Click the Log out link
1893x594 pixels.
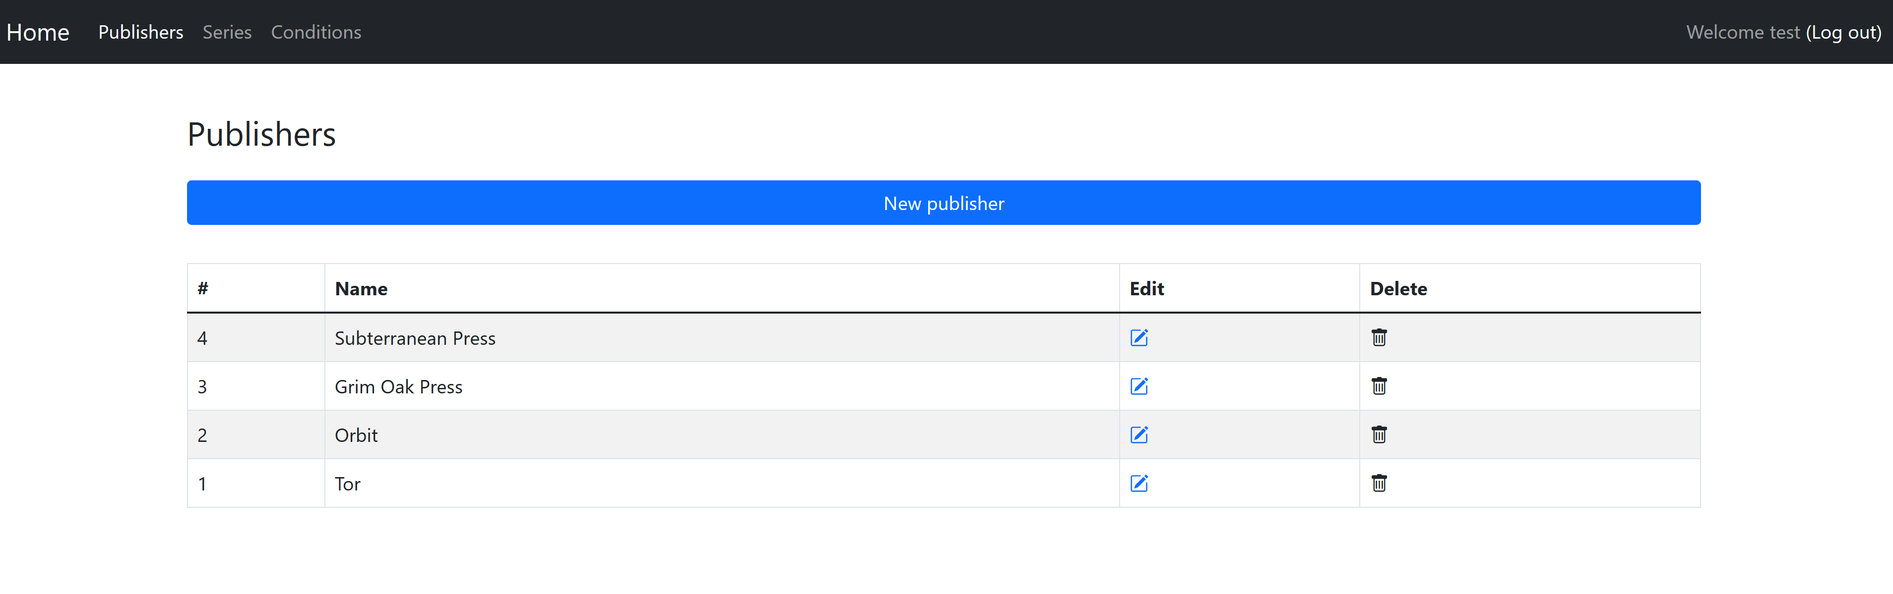coord(1844,32)
